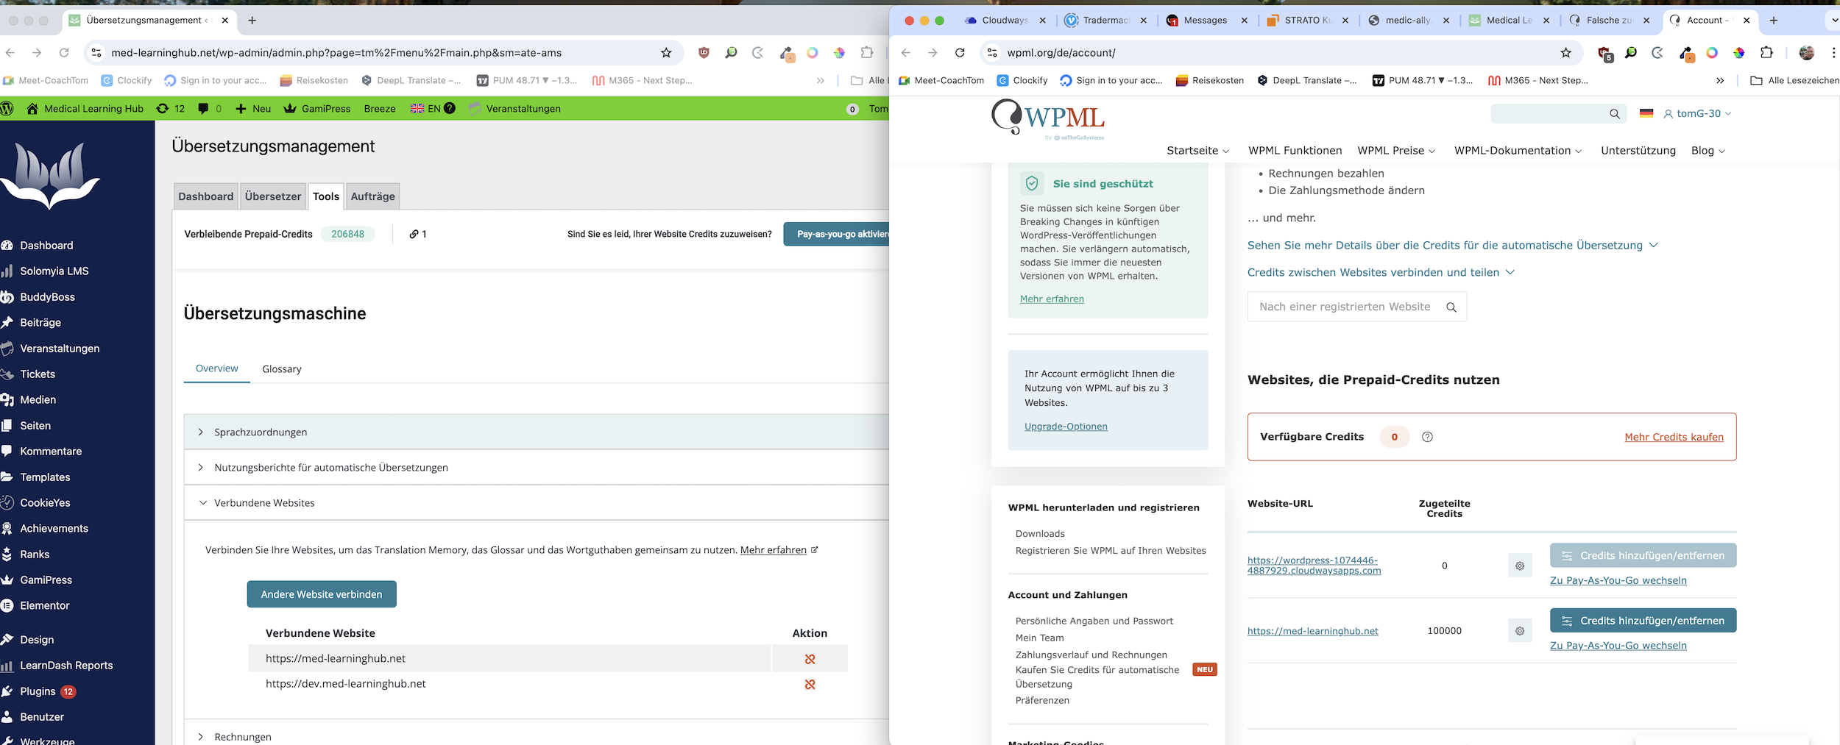This screenshot has height=745, width=1840.
Task: Click the WPML logo
Action: click(x=1048, y=119)
